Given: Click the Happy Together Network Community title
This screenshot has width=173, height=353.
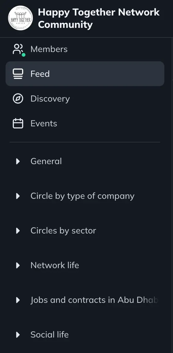Looking at the screenshot, I should pos(99,18).
